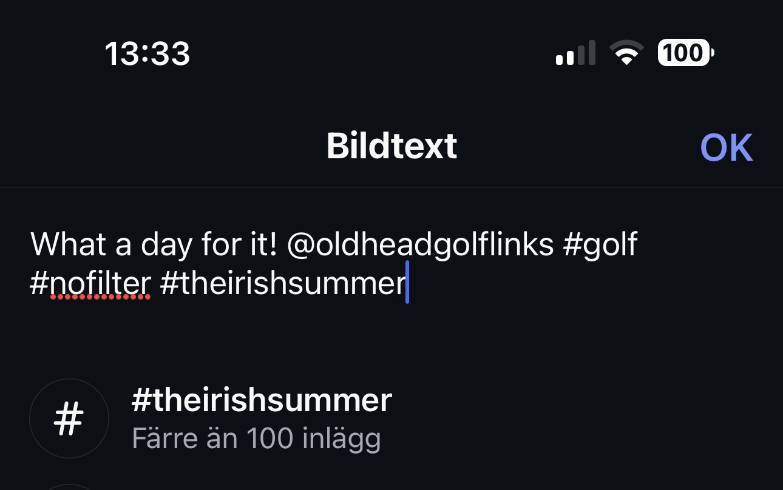This screenshot has width=783, height=490.
Task: Click the @oldheadgolflinks mention in the caption
Action: (420, 244)
